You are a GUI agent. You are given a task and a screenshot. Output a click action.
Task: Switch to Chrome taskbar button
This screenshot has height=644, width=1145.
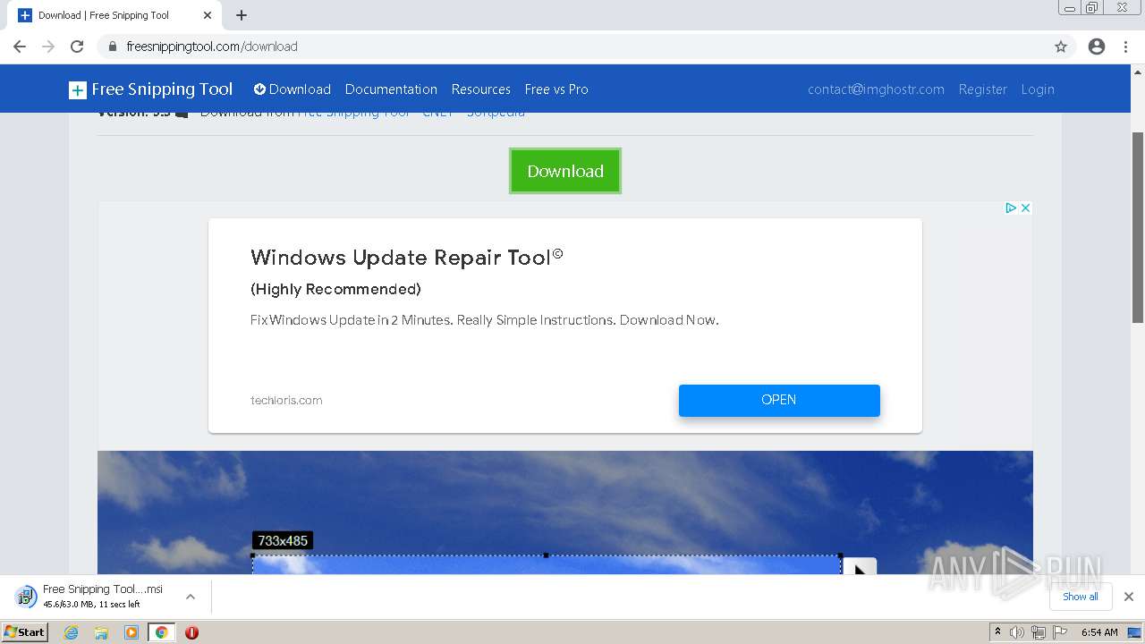pos(161,632)
